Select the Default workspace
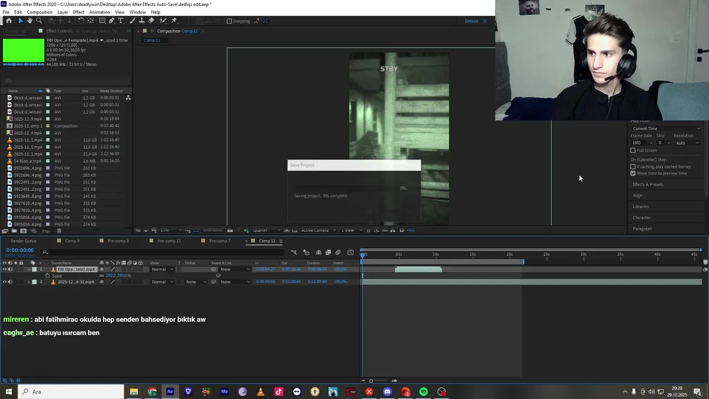The image size is (709, 399). coord(471,21)
